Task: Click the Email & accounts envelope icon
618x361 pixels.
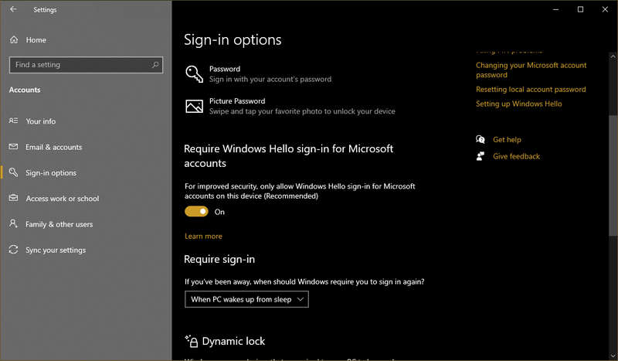Action: click(x=13, y=147)
